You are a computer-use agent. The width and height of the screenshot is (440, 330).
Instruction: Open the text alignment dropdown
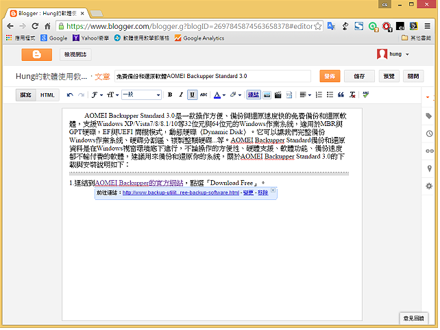click(x=305, y=95)
